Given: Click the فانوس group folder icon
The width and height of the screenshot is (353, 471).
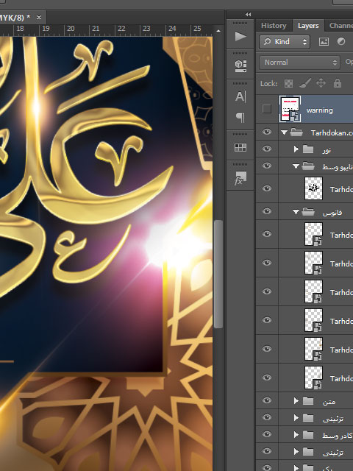Looking at the screenshot, I should pos(308,211).
